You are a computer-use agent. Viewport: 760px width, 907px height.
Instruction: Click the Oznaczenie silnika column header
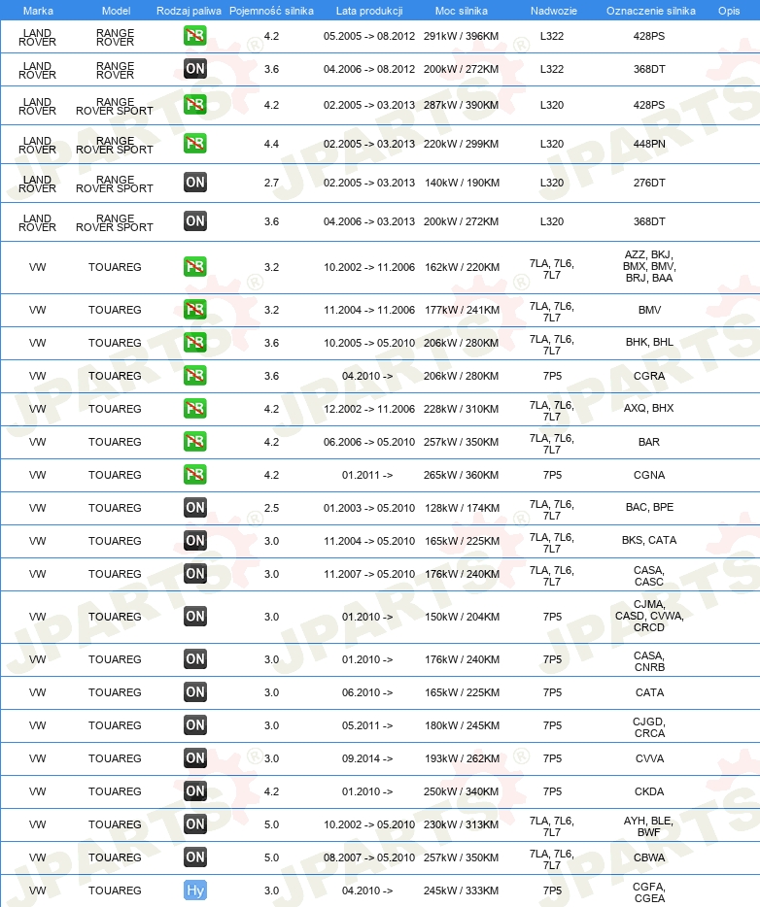coord(650,11)
